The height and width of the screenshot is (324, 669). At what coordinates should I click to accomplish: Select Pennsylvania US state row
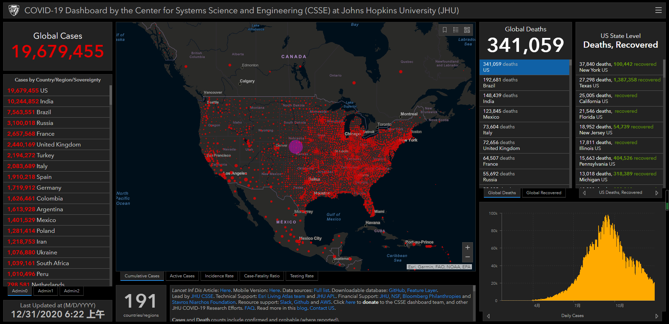click(x=619, y=161)
